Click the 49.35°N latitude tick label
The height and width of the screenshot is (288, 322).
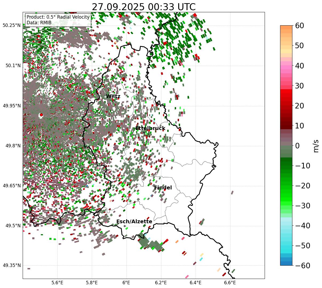click(11, 265)
